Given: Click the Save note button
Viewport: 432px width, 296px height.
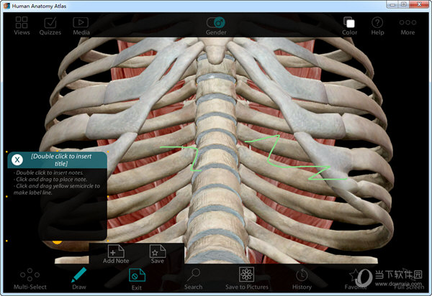Looking at the screenshot, I should click(157, 254).
